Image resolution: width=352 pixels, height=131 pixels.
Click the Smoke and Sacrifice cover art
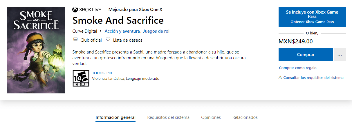(36, 50)
